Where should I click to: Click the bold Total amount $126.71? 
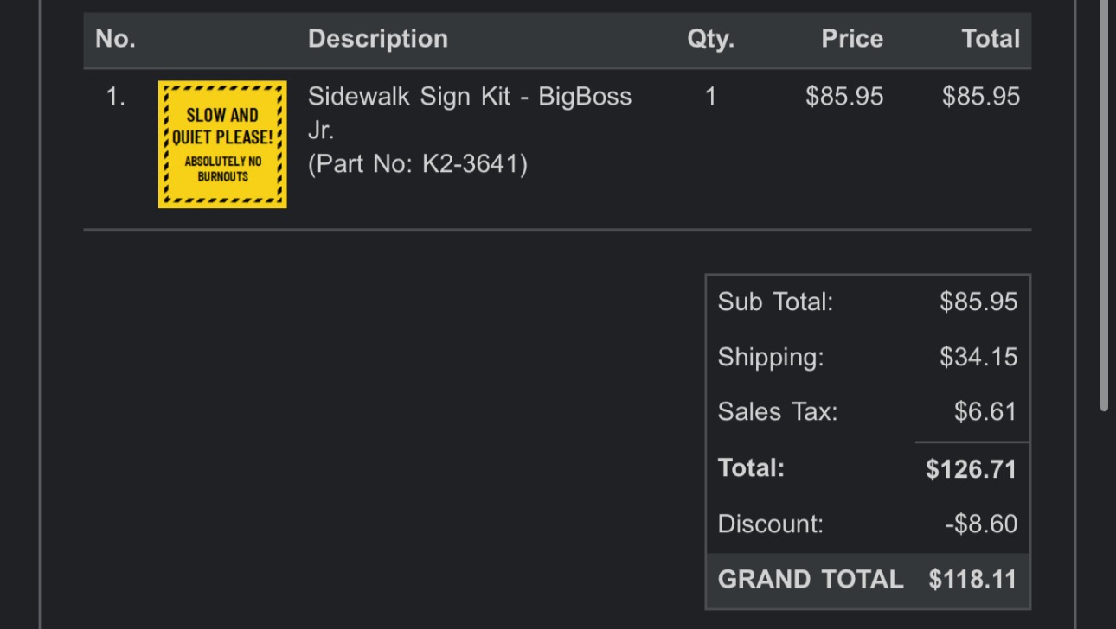click(972, 469)
